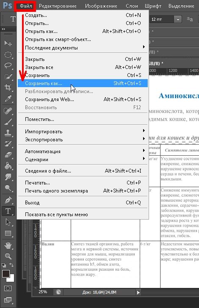This screenshot has height=308, width=199.
Task: Choose Закрыть menu entry
Action: point(83,59)
